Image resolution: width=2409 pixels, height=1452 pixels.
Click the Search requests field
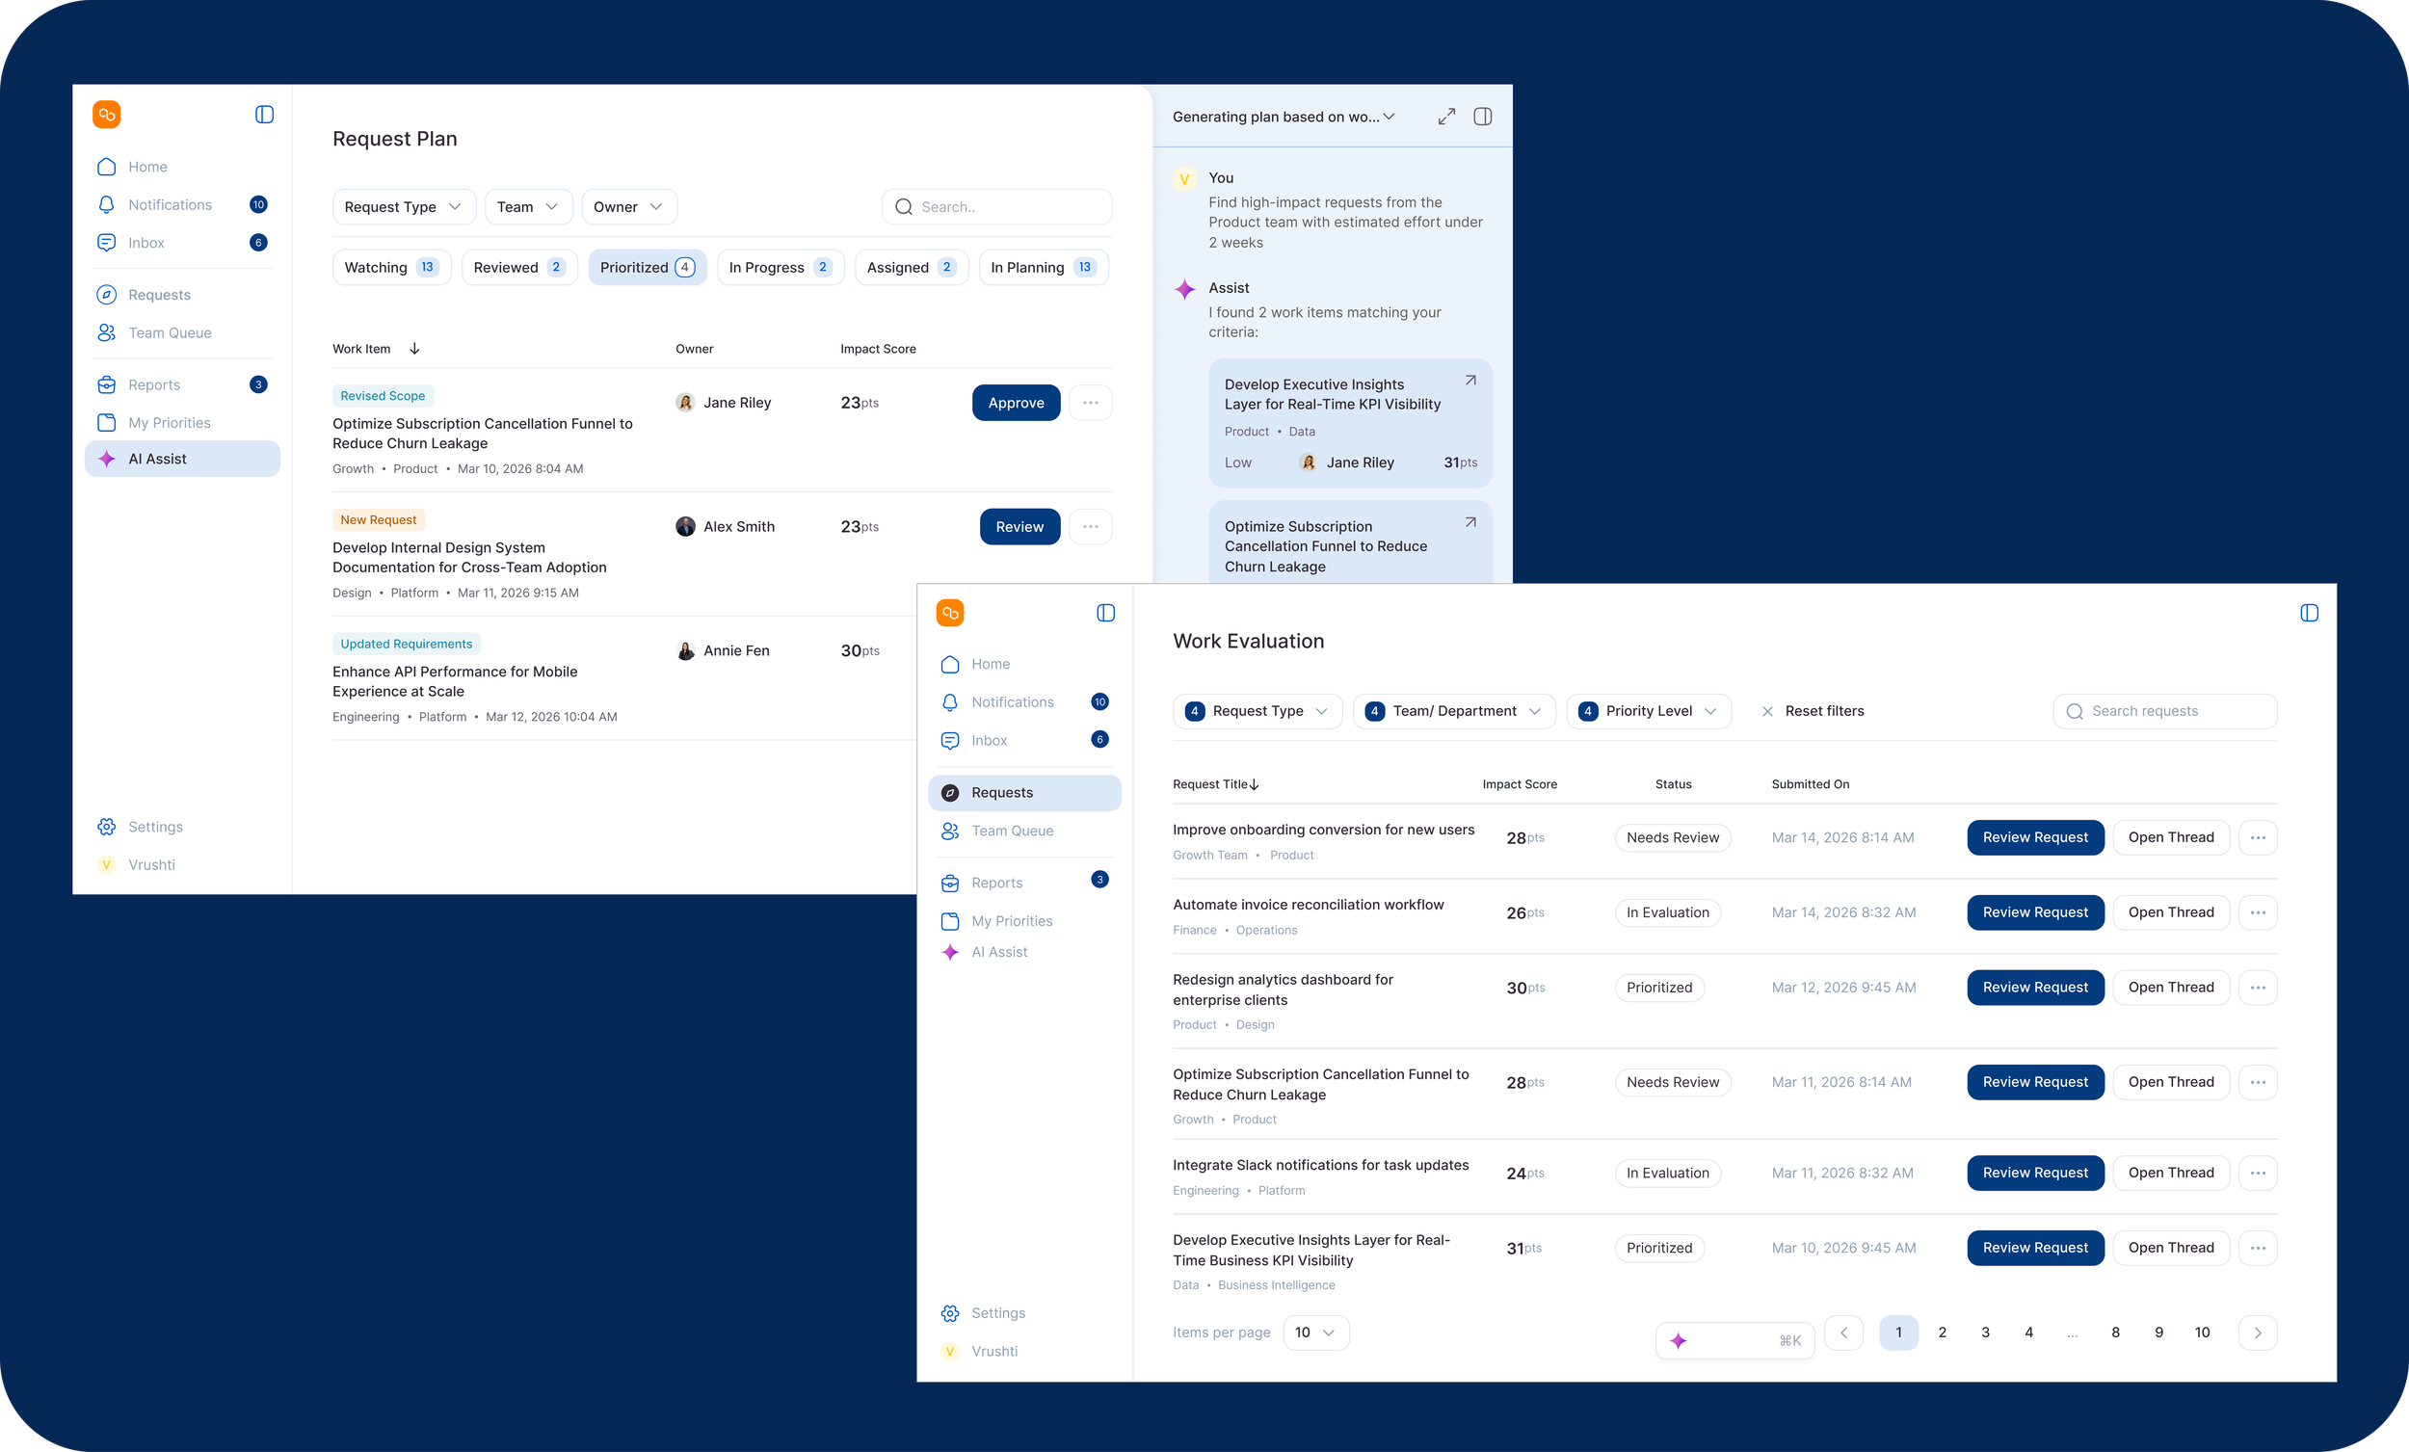point(2164,711)
